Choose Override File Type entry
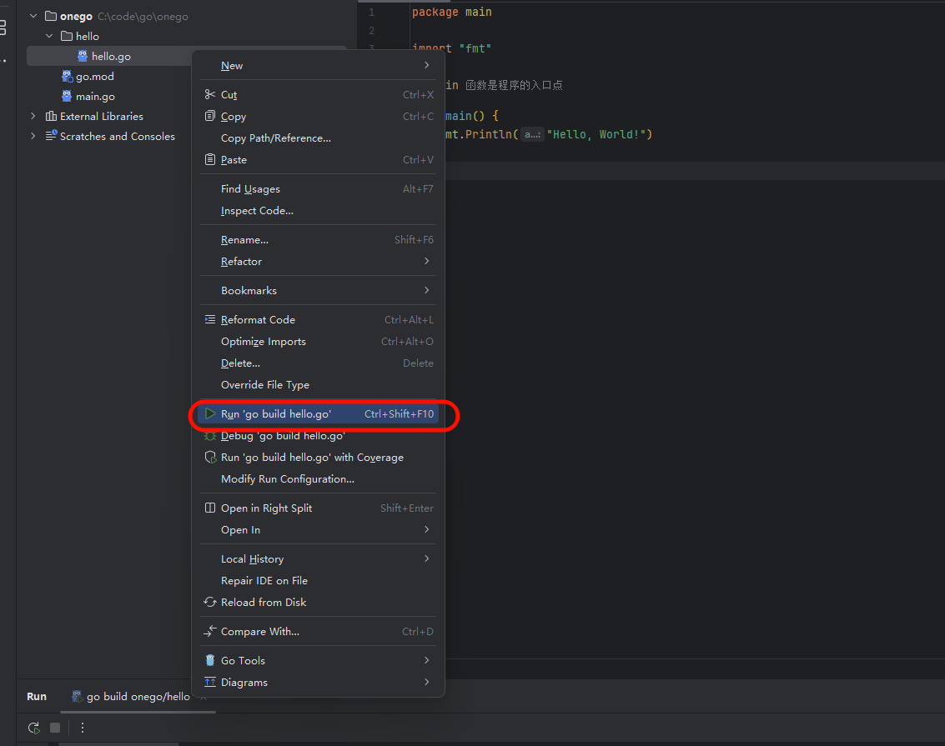Image resolution: width=945 pixels, height=746 pixels. pyautogui.click(x=319, y=385)
